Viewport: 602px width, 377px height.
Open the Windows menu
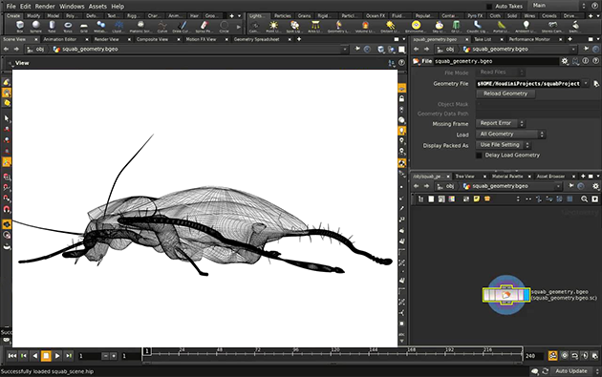point(72,6)
